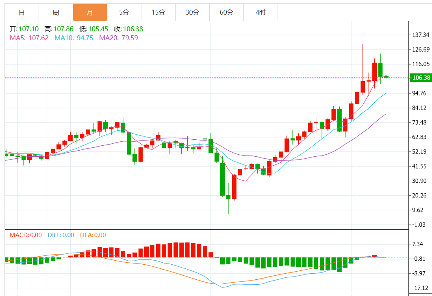
Task: Click the 收 106.38 closing price text
Action: click(129, 29)
